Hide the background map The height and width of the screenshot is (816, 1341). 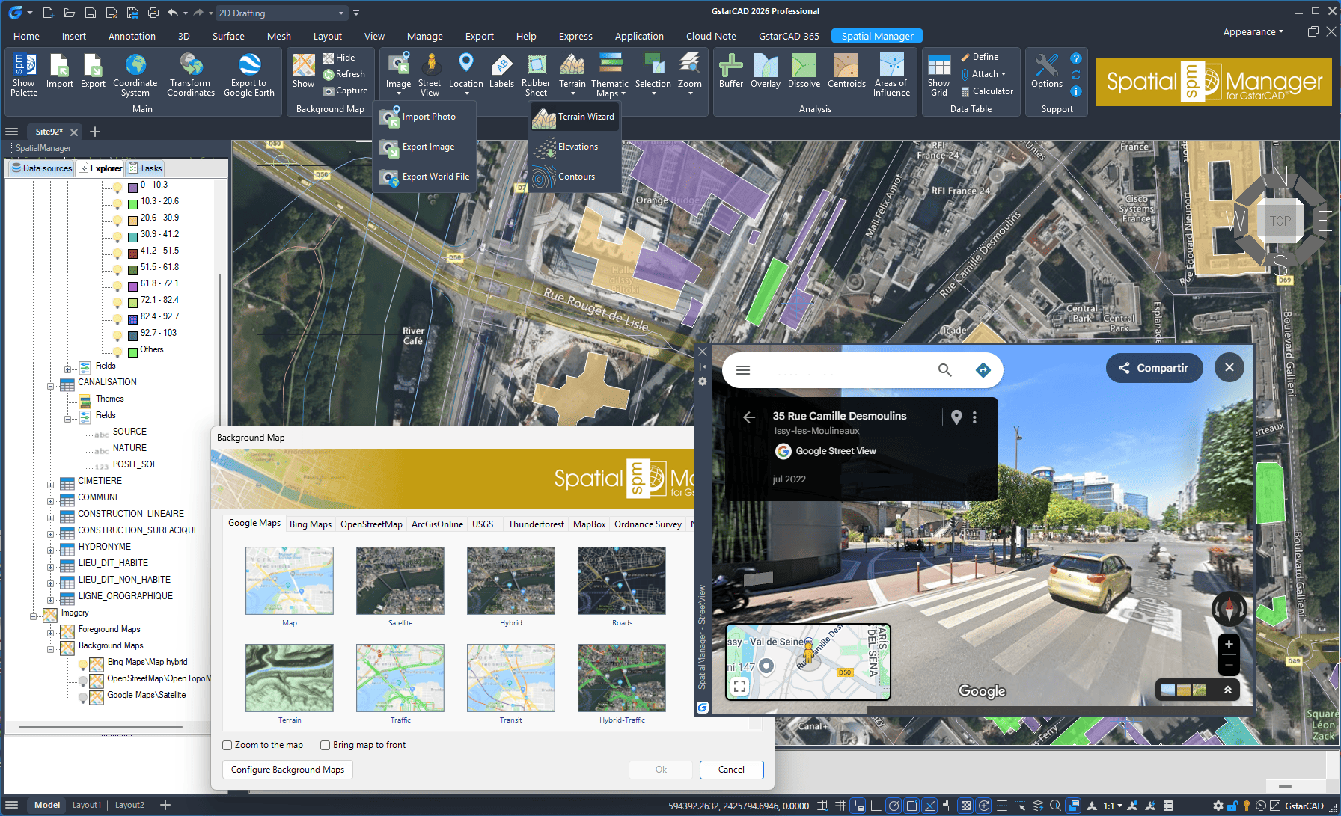click(x=339, y=58)
